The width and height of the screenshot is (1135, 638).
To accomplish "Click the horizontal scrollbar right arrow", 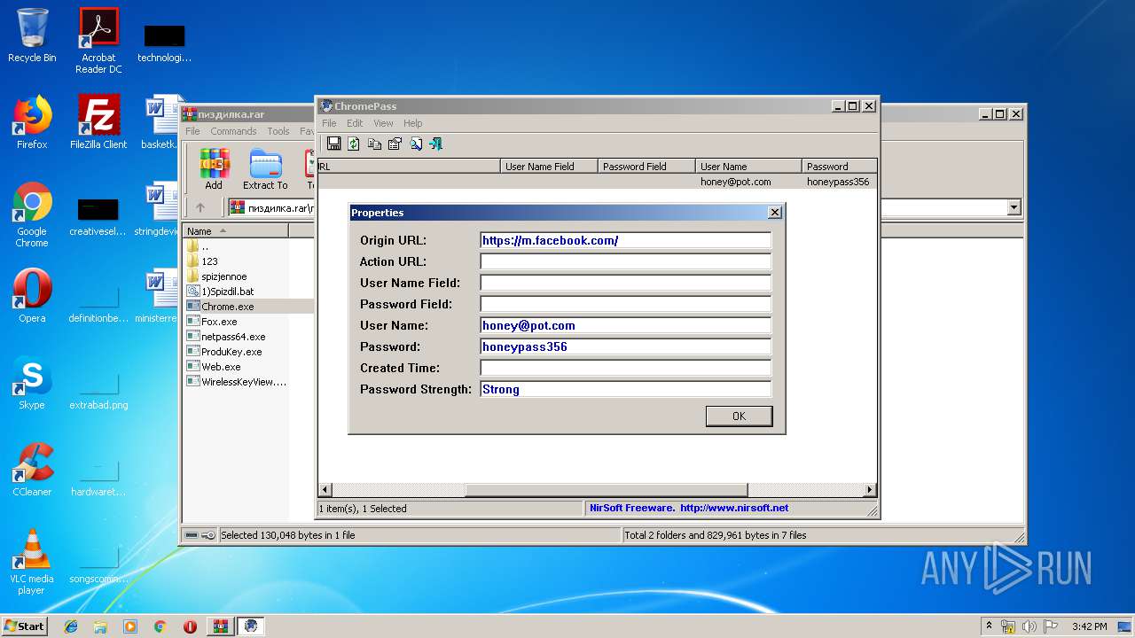I will (870, 490).
